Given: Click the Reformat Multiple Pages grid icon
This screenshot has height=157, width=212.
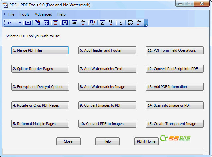Looking at the screenshot, I should click(47, 23).
